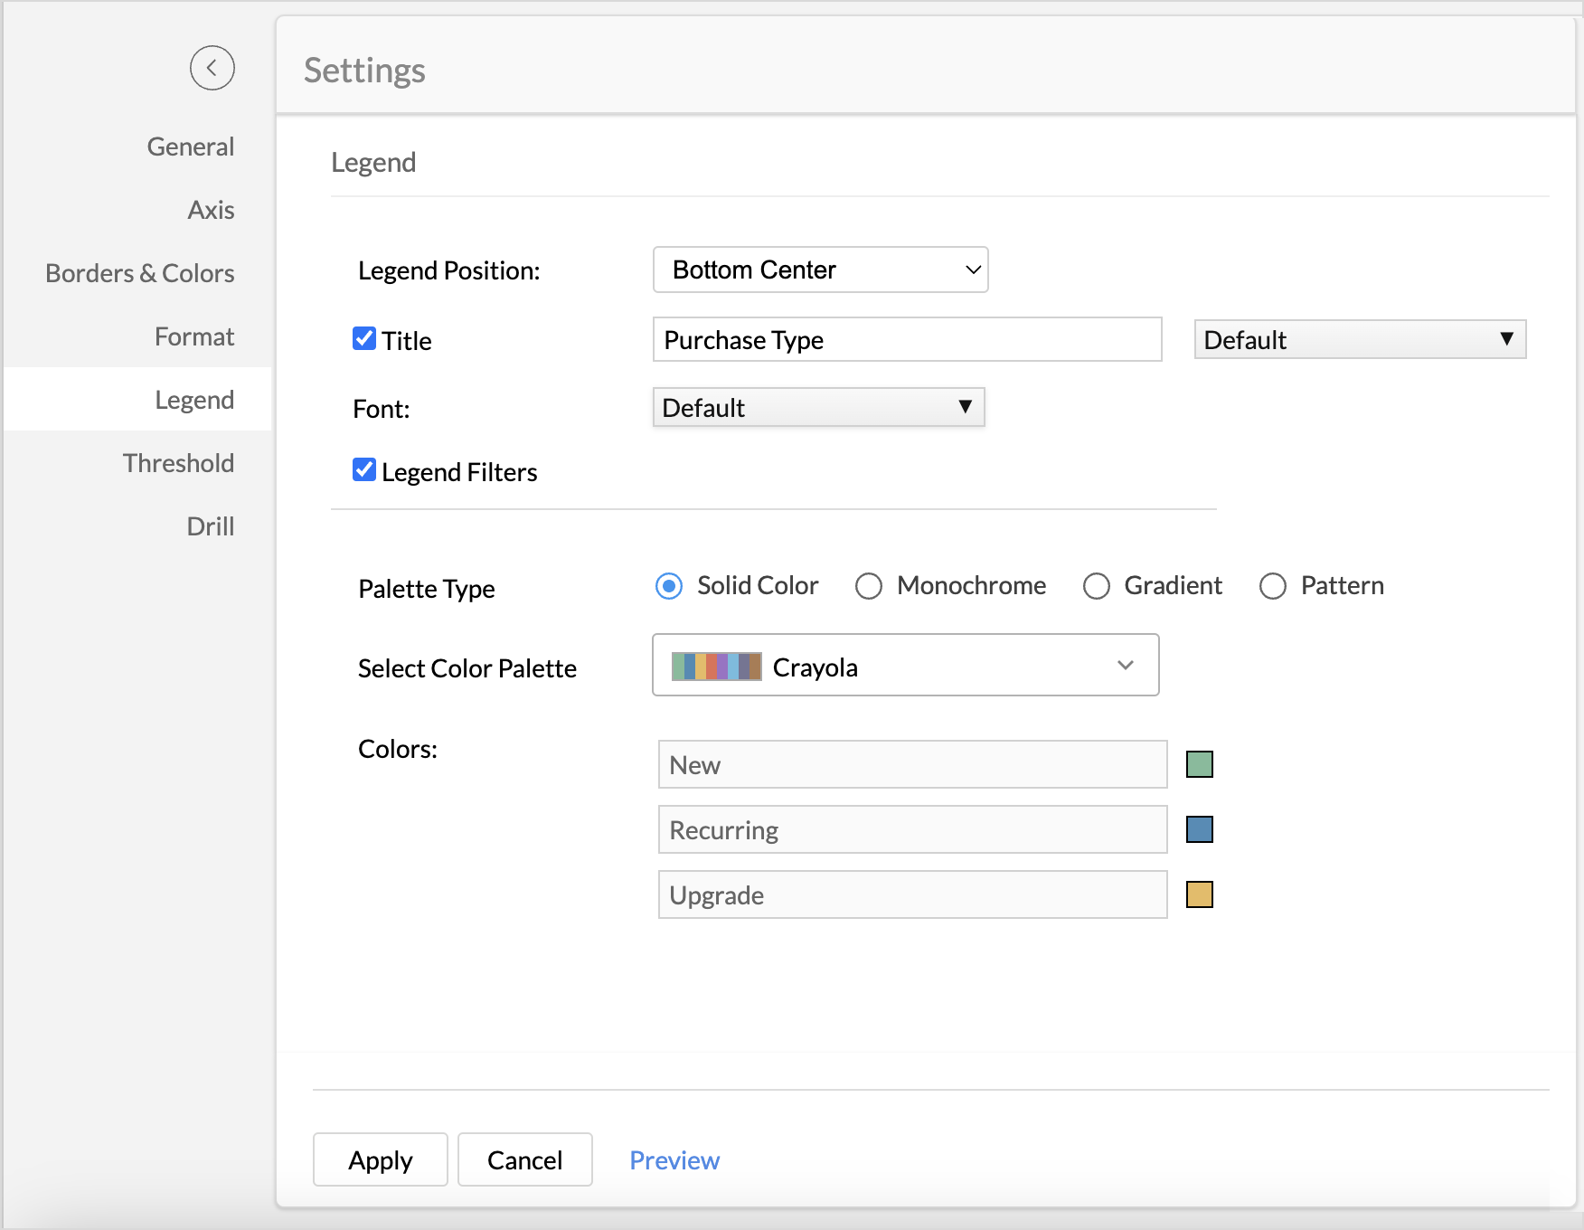
Task: Expand the Crayola color palette dropdown
Action: click(x=905, y=666)
